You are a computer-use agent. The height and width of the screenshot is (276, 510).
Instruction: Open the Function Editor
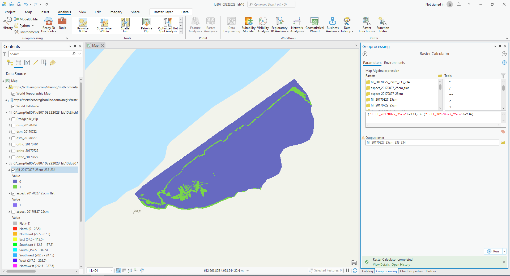(x=383, y=25)
